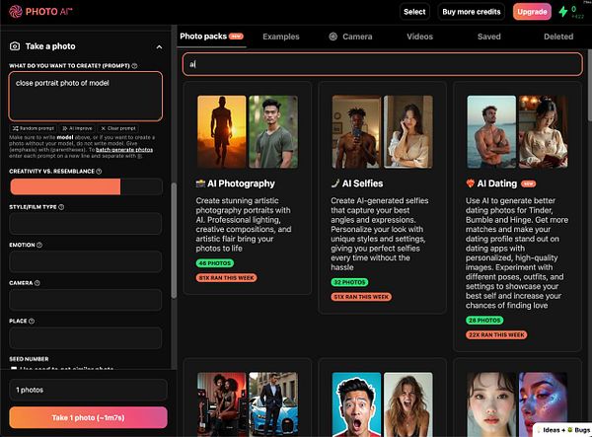Click the Clear prompt button
This screenshot has width=592, height=437.
(118, 128)
